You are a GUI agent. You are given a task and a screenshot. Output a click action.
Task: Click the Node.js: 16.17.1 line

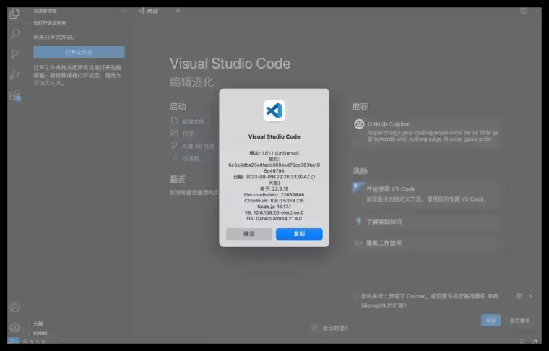[x=274, y=207]
